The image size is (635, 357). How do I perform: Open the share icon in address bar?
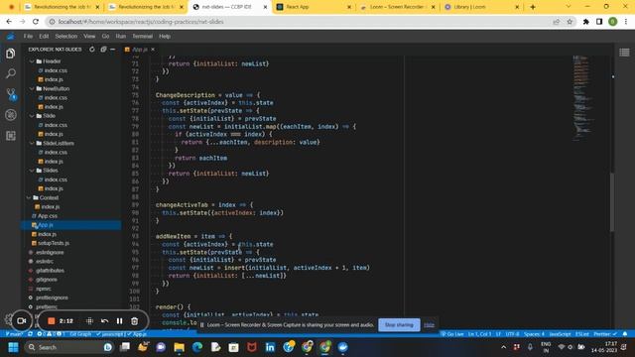[556, 22]
